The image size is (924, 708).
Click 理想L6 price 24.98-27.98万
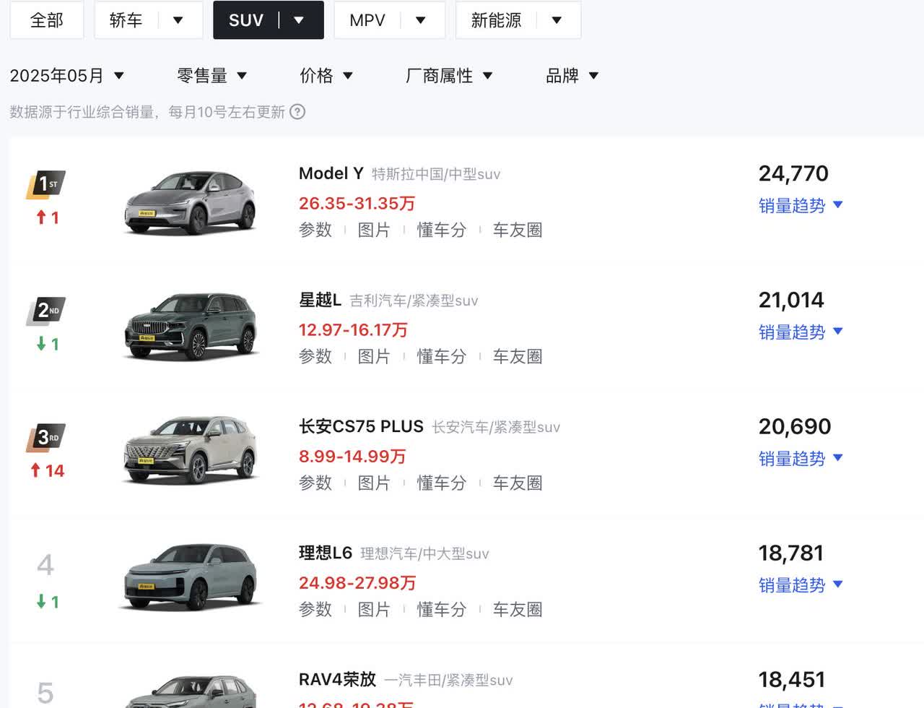coord(357,583)
